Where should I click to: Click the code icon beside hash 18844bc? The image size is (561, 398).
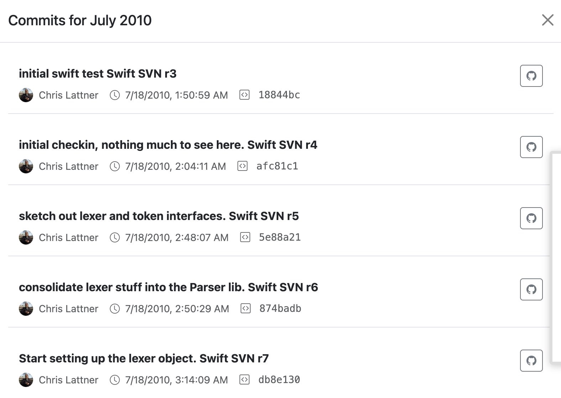click(245, 95)
